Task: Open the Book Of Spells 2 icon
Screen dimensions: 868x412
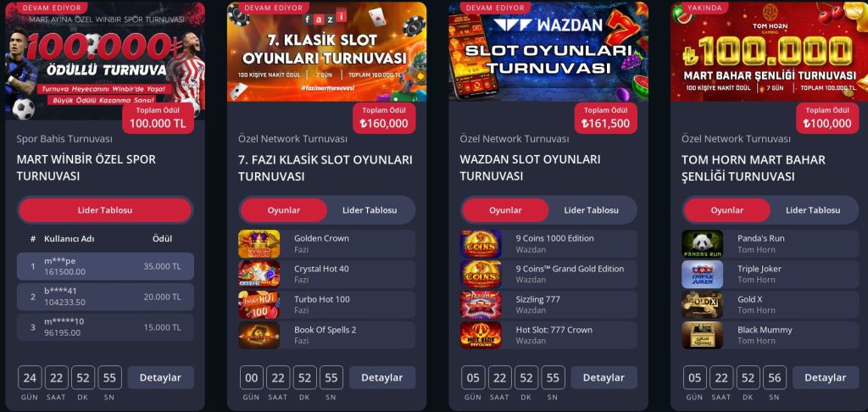Action: (259, 335)
